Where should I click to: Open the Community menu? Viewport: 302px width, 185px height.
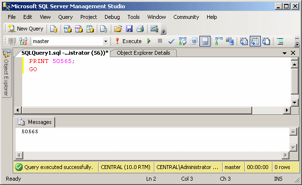pyautogui.click(x=186, y=17)
